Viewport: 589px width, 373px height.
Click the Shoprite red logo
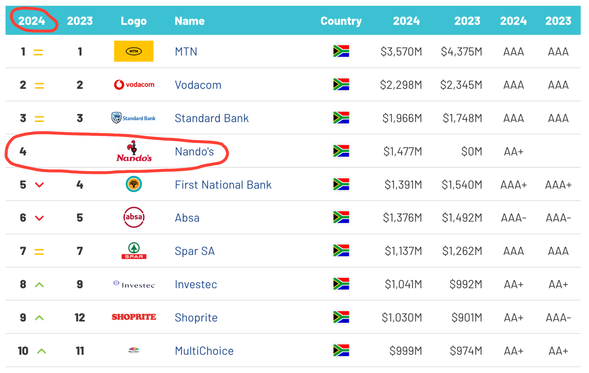(134, 317)
